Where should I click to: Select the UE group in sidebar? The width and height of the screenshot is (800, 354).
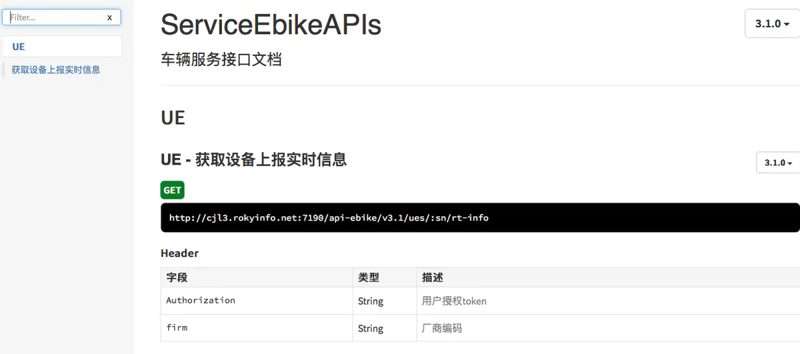coord(61,47)
